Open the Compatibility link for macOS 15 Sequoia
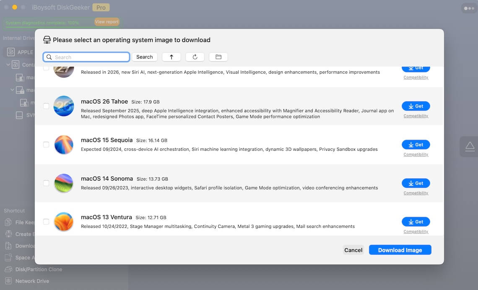This screenshot has height=290, width=478. click(416, 155)
